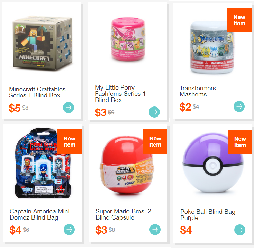Click arrow icon on Super Mario Bros. 2 card

click(x=155, y=230)
